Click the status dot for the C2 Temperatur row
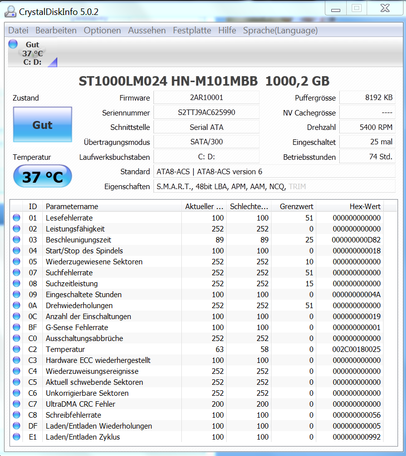The width and height of the screenshot is (406, 456). click(16, 349)
